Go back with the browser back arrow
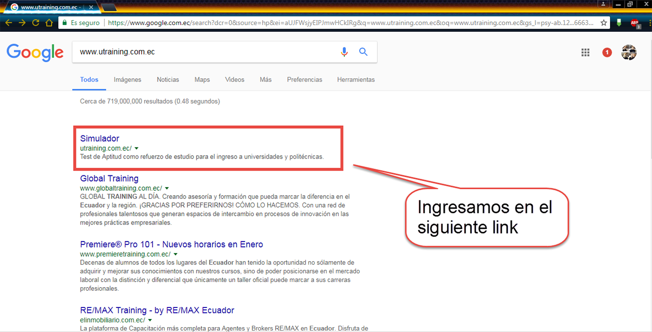 coord(9,23)
